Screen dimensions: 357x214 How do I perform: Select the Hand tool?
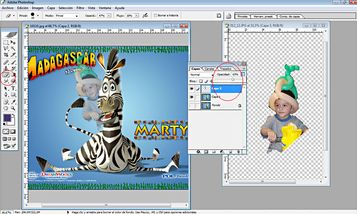pos(6,108)
